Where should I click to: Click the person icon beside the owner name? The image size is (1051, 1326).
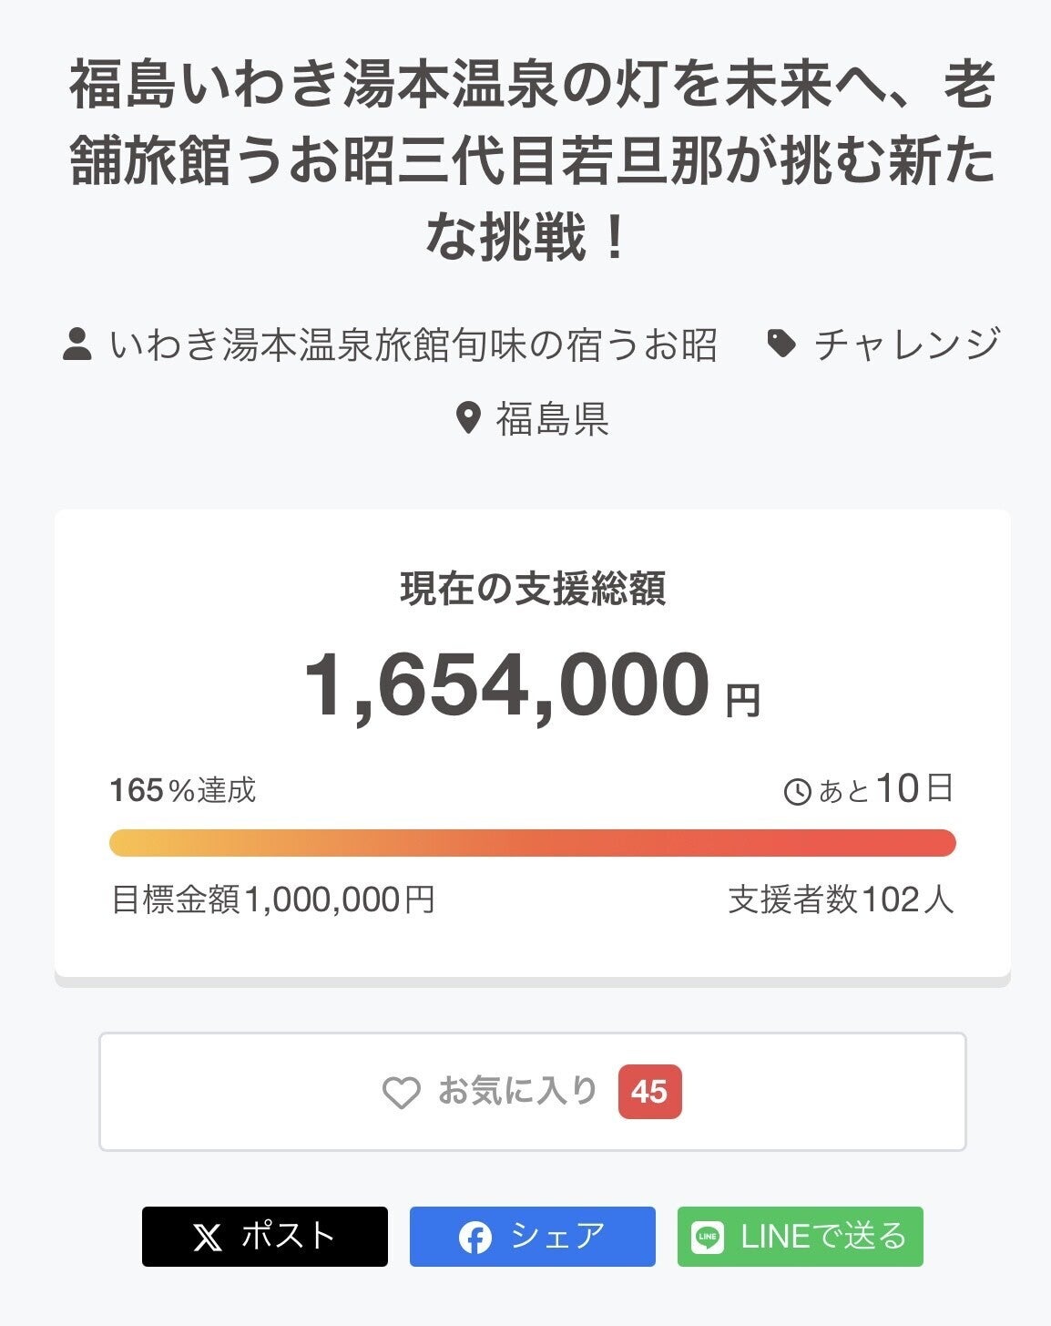coord(77,345)
